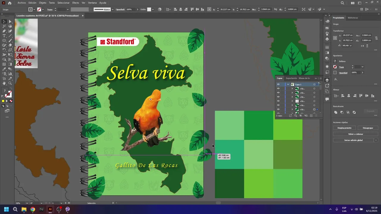Open Layers panel icon in side dock

point(327,80)
